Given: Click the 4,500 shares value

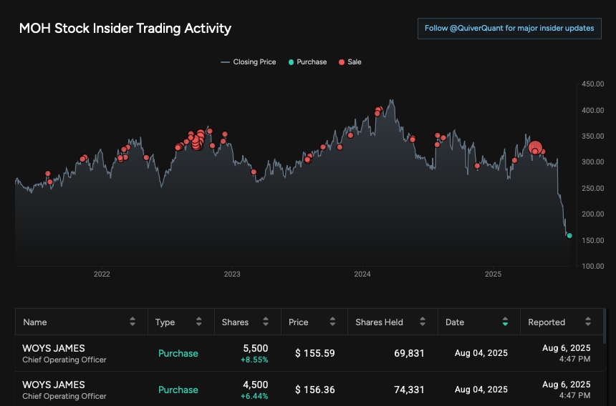Looking at the screenshot, I should point(256,385).
